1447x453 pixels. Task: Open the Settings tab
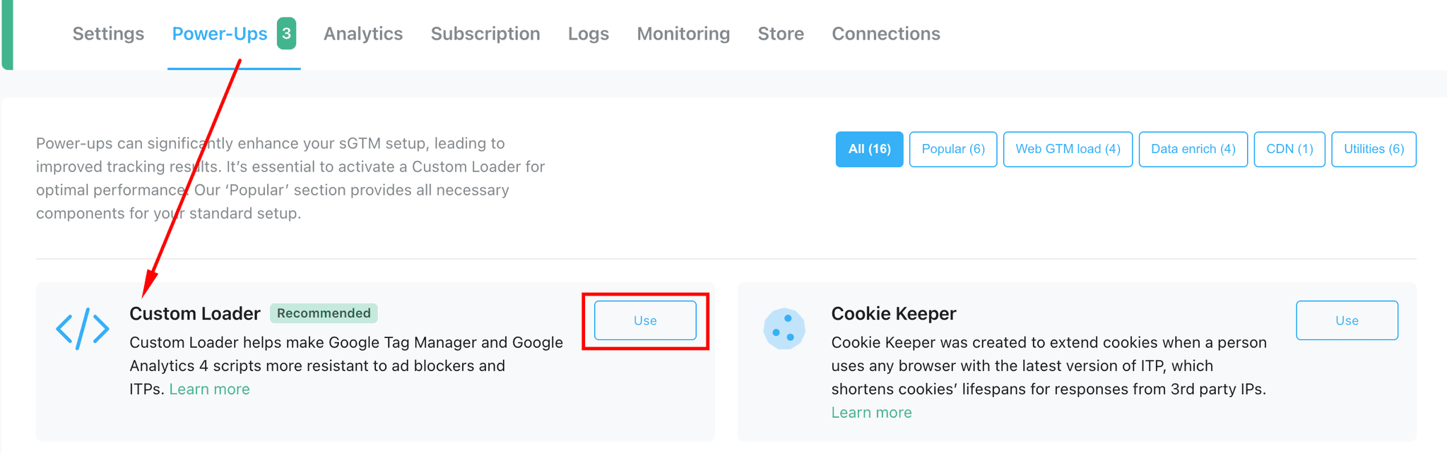(108, 34)
